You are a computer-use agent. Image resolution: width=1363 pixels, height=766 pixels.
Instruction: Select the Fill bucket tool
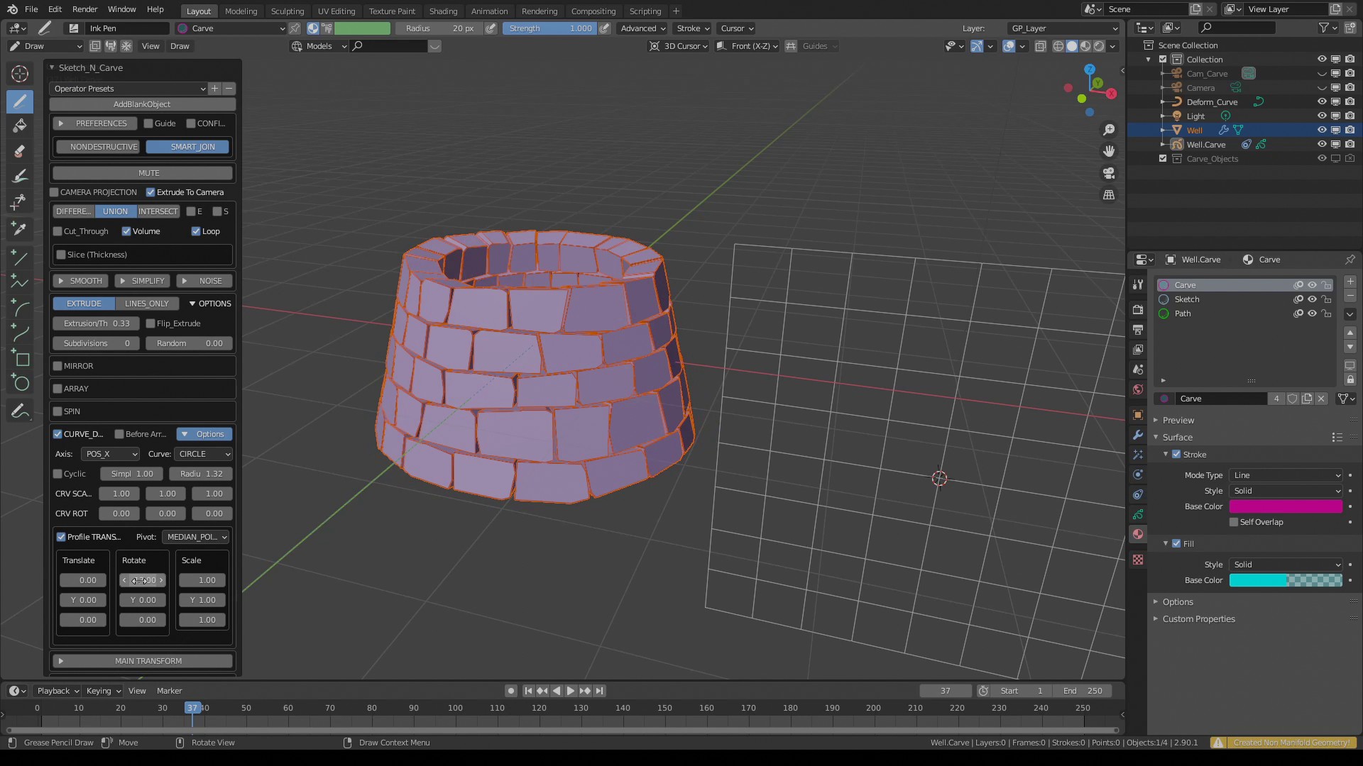pos(20,126)
